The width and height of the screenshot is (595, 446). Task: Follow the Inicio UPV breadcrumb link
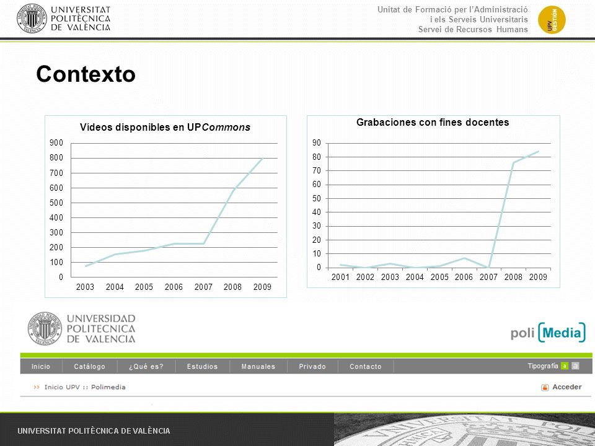tap(62, 387)
